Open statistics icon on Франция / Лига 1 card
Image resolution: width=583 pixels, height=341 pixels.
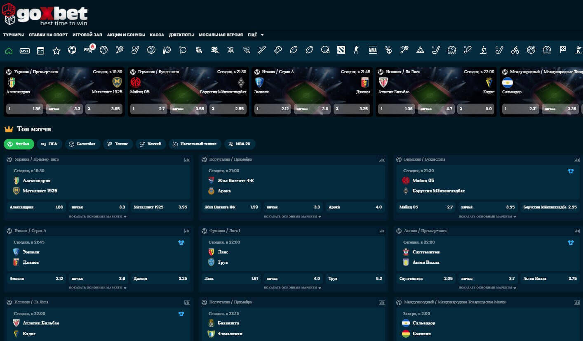[382, 231]
